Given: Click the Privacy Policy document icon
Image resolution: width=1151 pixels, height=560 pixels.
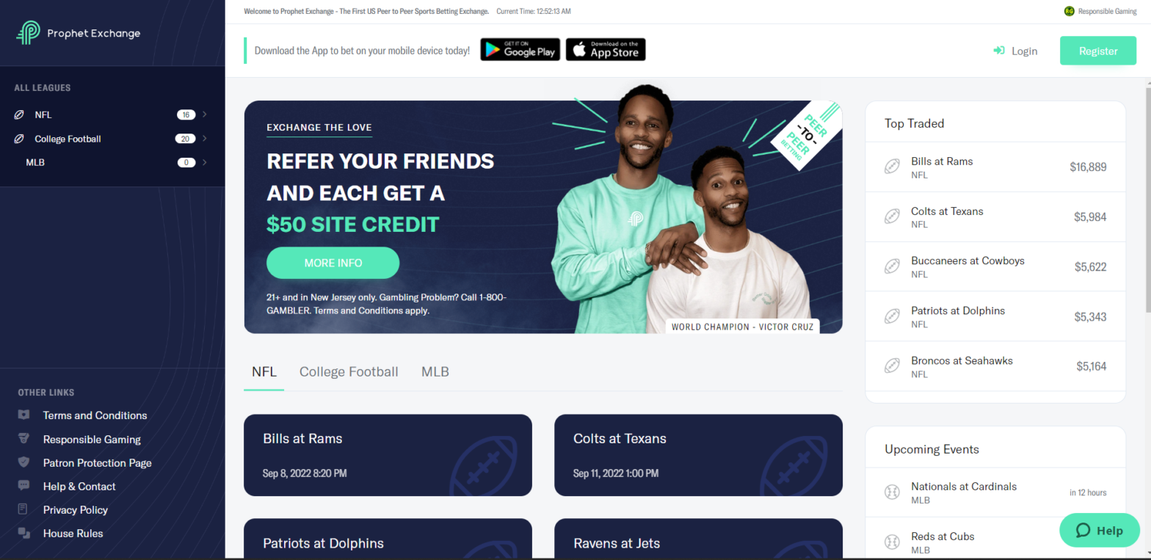Looking at the screenshot, I should pyautogui.click(x=23, y=509).
